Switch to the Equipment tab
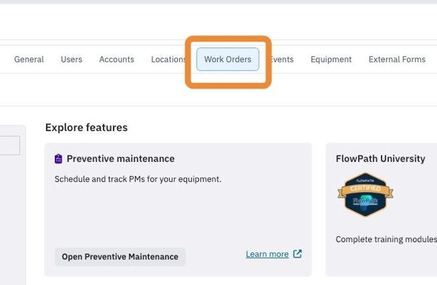Viewport: 437px width, 285px height. coord(331,59)
